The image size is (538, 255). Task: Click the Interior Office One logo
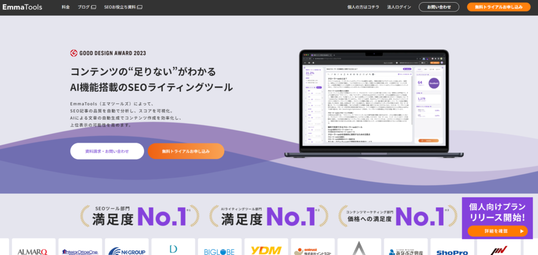(x=79, y=251)
